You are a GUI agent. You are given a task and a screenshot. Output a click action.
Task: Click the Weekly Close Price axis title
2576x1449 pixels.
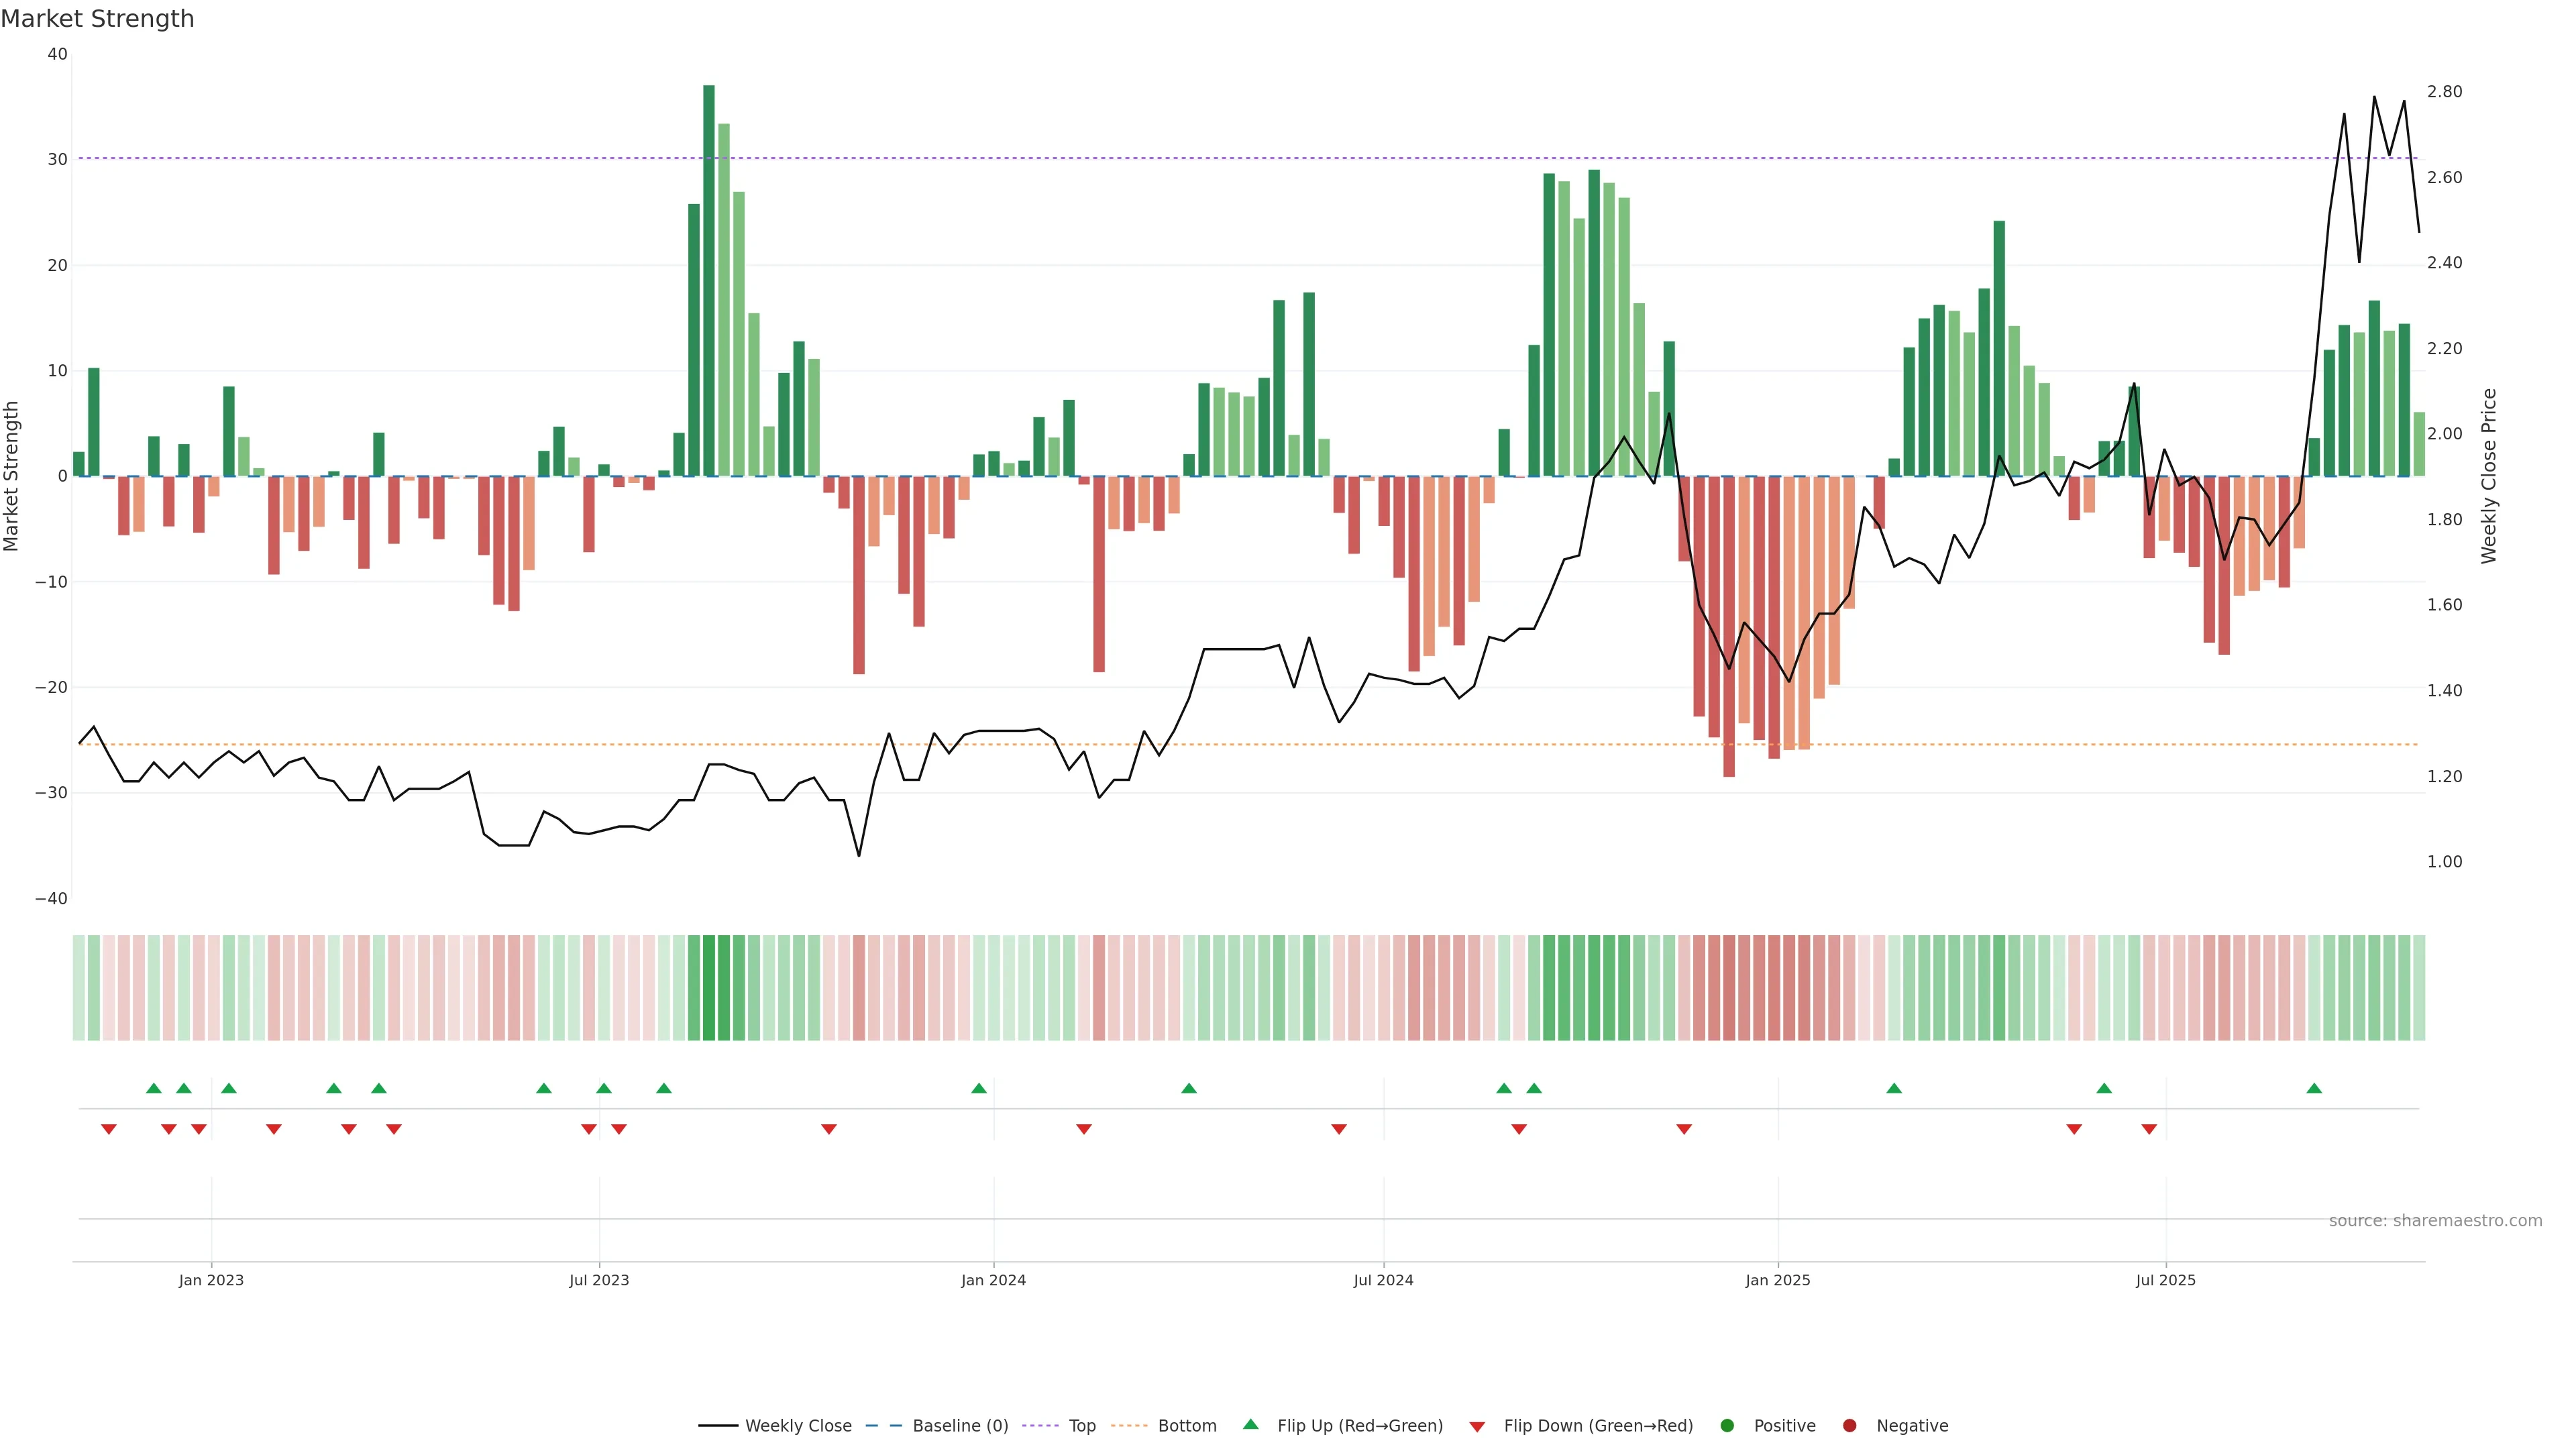tap(2489, 476)
